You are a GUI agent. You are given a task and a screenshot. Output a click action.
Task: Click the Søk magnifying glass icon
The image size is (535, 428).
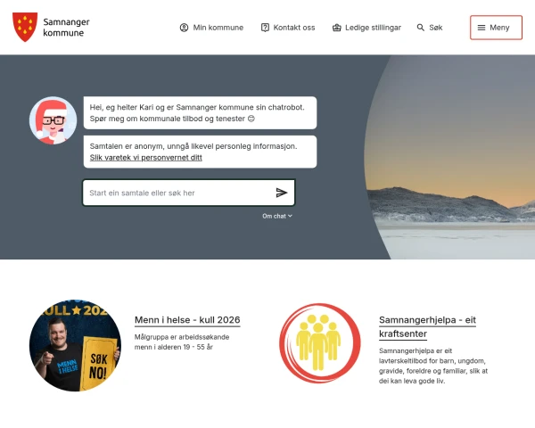click(x=420, y=28)
